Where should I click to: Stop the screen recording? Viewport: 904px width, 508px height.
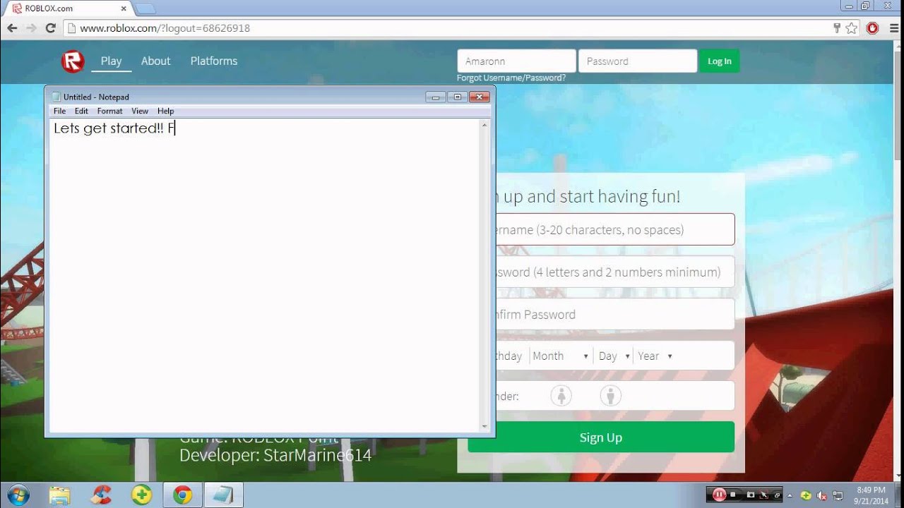733,495
